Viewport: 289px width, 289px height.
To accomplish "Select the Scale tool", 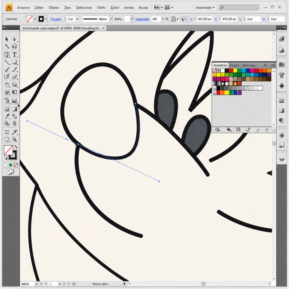I will point(14,85).
